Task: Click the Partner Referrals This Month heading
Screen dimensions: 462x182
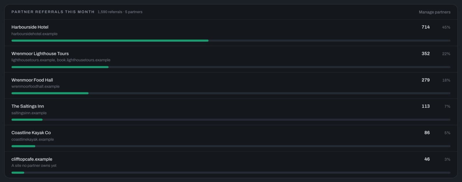Action: (x=53, y=12)
